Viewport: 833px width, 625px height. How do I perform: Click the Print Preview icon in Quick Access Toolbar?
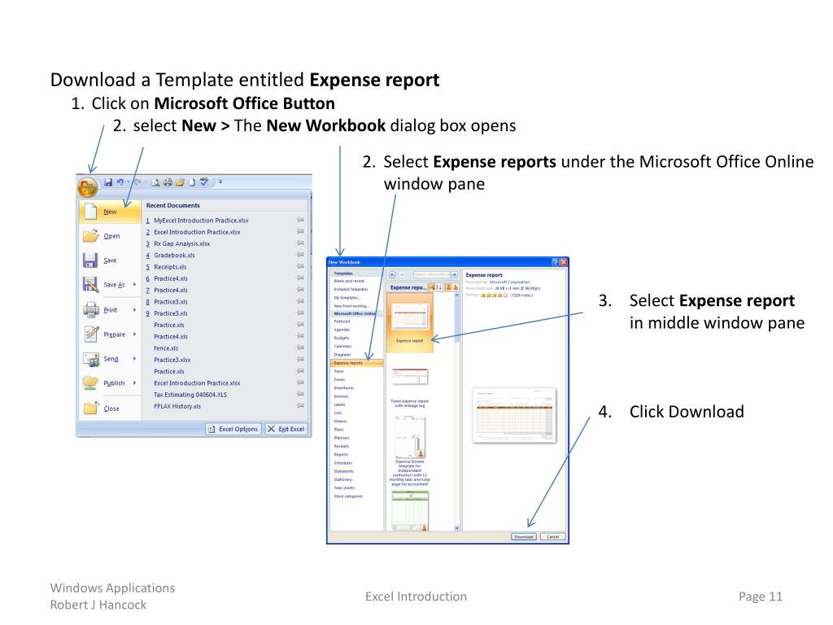pos(155,182)
